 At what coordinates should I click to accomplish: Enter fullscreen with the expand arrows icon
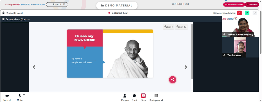255,13
